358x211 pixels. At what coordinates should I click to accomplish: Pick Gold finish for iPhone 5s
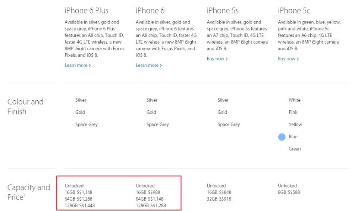pyautogui.click(x=222, y=112)
